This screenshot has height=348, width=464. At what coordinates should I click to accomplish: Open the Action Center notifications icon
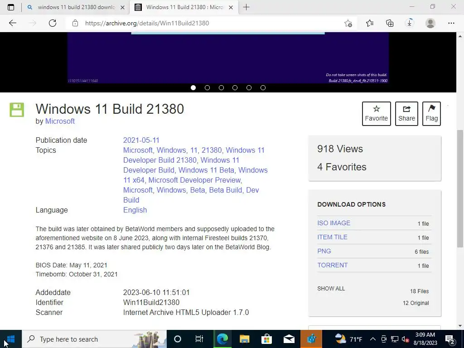tap(450, 339)
